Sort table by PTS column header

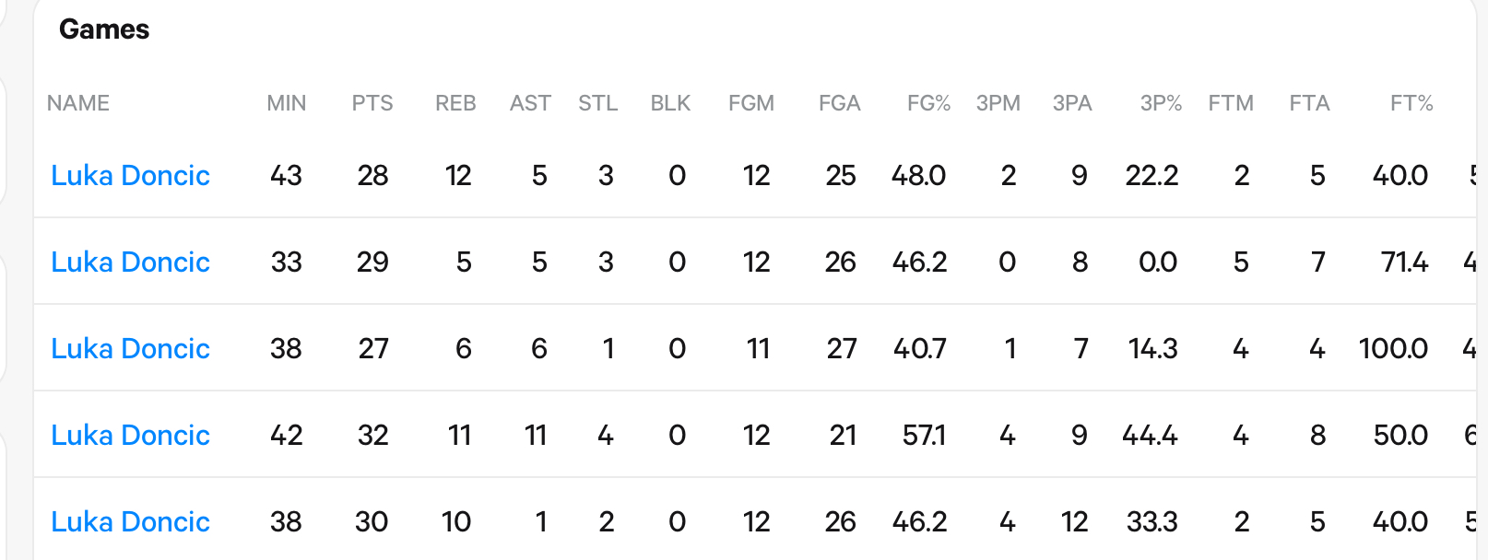[x=372, y=103]
